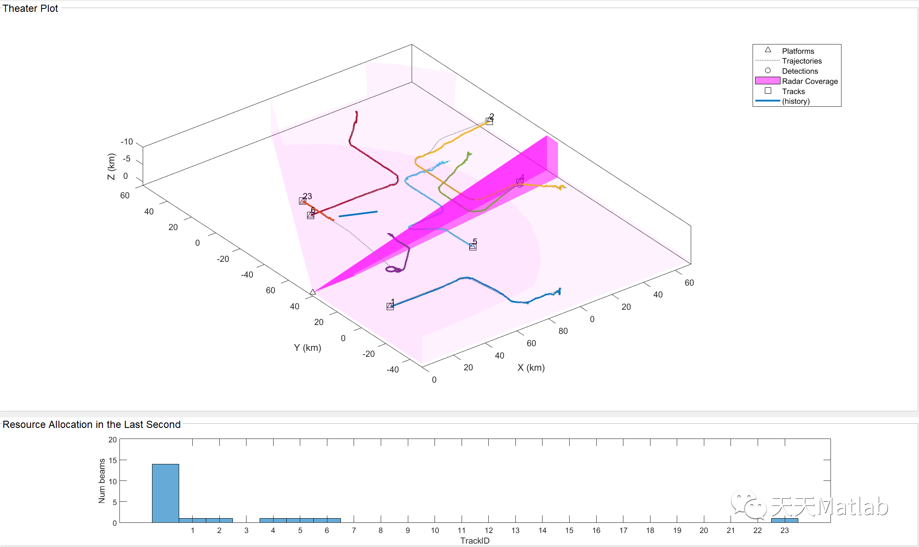
Task: Click the Trajectories legend entry
Action: (801, 61)
